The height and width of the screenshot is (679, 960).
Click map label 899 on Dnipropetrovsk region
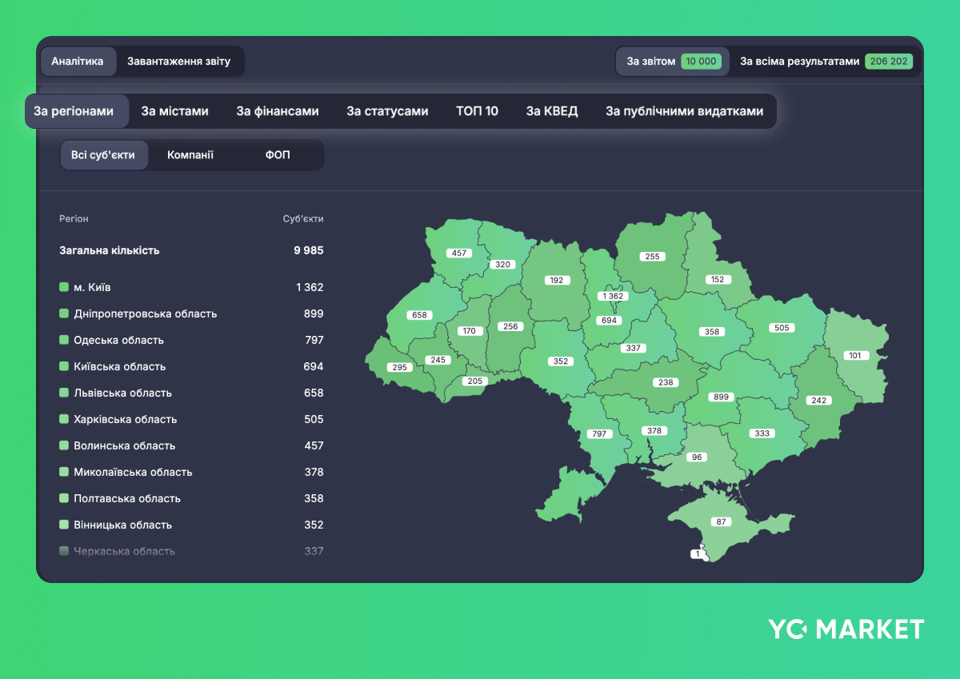[721, 397]
